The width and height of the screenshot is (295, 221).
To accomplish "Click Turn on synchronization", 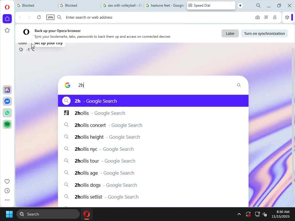I will 264,33.
